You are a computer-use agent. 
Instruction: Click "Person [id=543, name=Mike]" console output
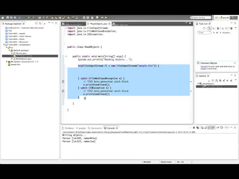(x=80, y=138)
